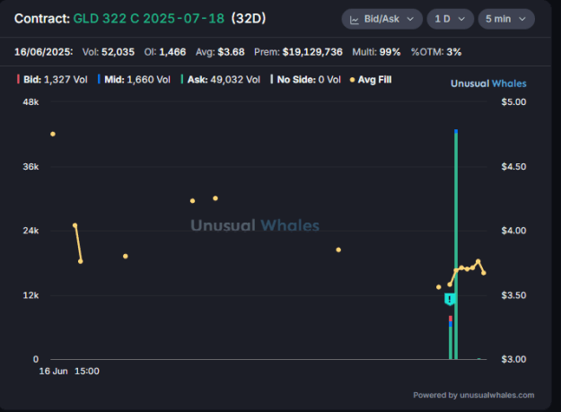Click the tall green ask volume bar
The height and width of the screenshot is (412, 561).
(456, 244)
